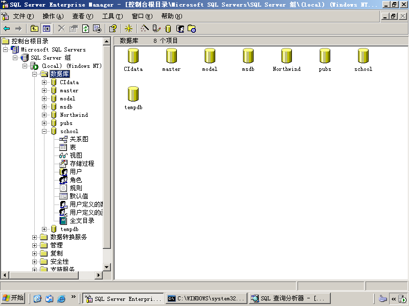
Task: Click the tree pane scroll down arrow
Action: pyautogui.click(x=107, y=267)
